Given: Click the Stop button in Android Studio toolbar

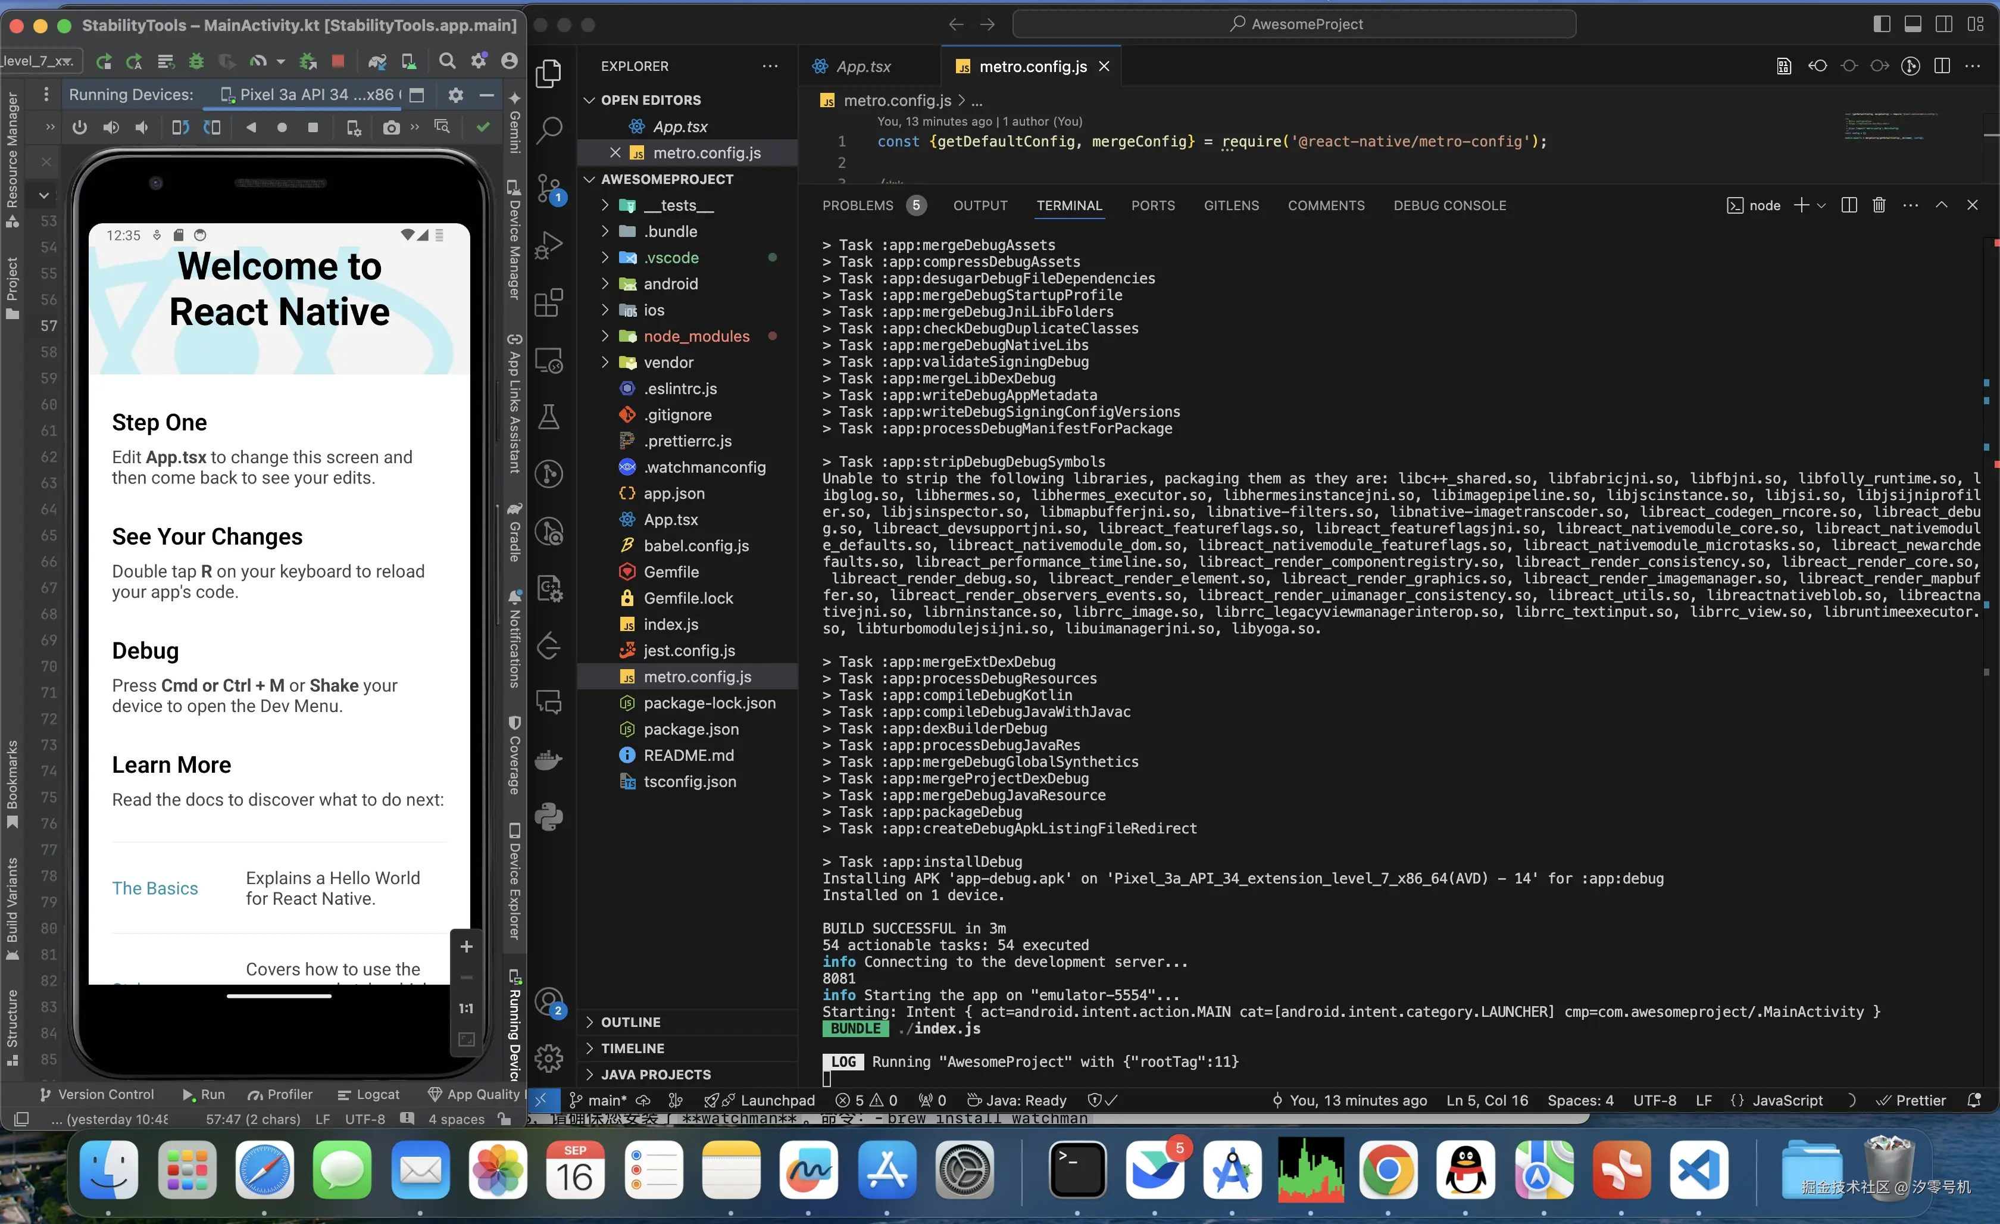Looking at the screenshot, I should pyautogui.click(x=339, y=61).
